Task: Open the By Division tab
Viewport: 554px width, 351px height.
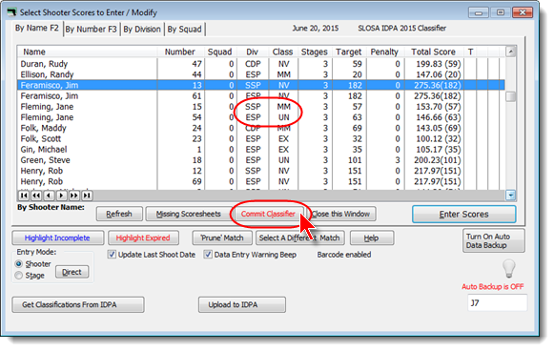Action: tap(142, 30)
